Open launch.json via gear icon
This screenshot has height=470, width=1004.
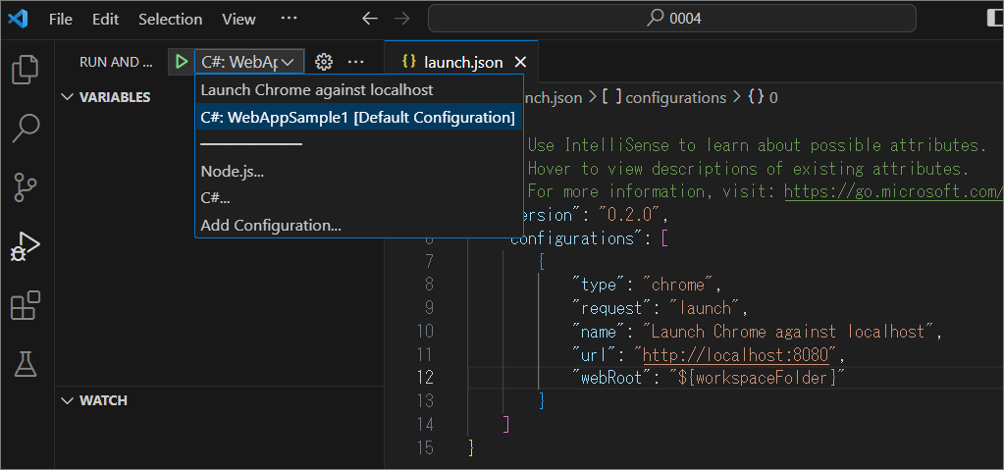tap(324, 62)
